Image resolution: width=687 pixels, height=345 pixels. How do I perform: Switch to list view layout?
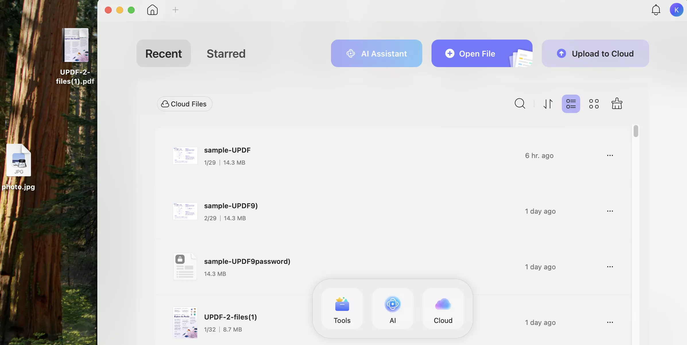click(x=571, y=104)
